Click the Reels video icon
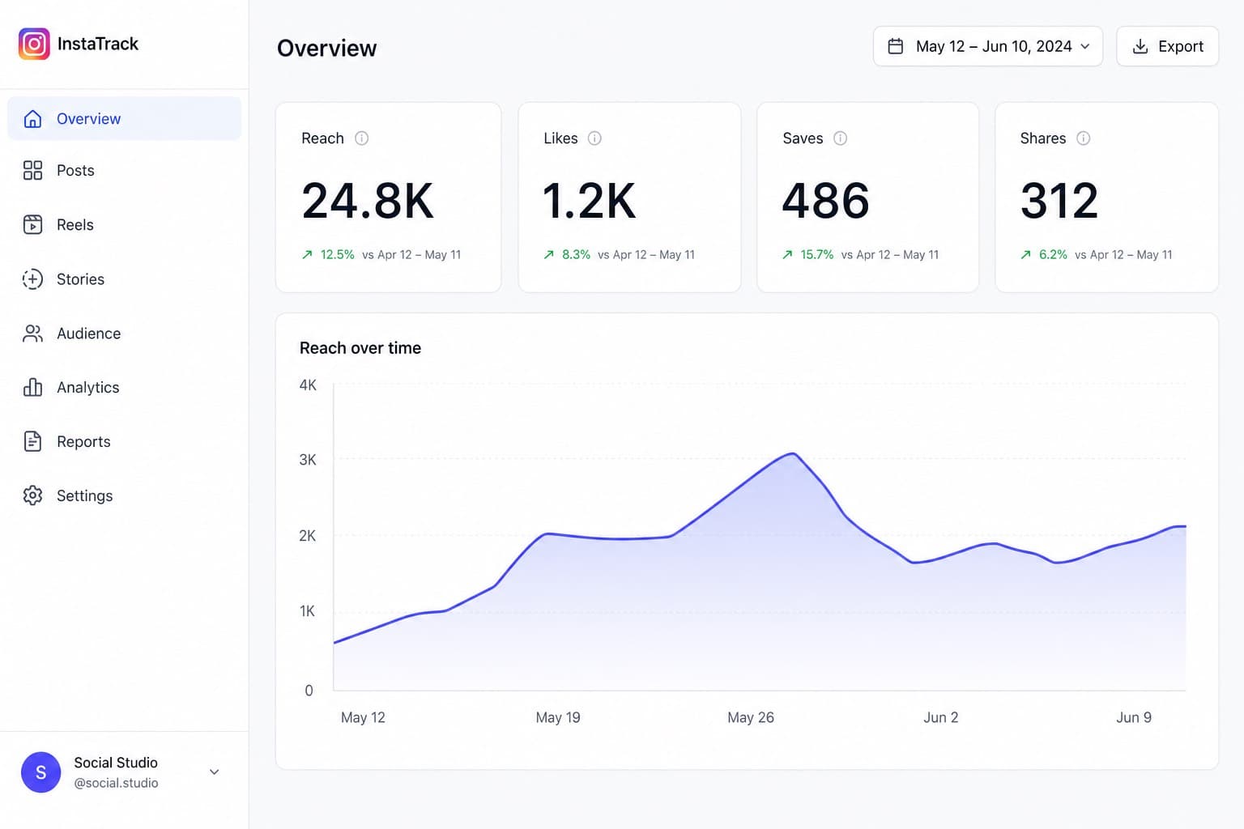Screen dimensions: 1244x829 click(32, 224)
